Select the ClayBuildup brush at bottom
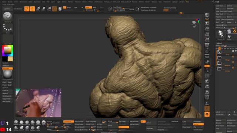The width and height of the screenshot is (237, 133). pyautogui.click(x=21, y=123)
